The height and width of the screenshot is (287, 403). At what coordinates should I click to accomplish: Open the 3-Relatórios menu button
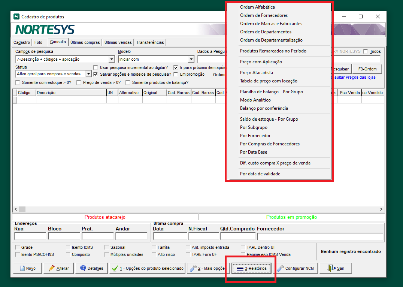click(251, 268)
